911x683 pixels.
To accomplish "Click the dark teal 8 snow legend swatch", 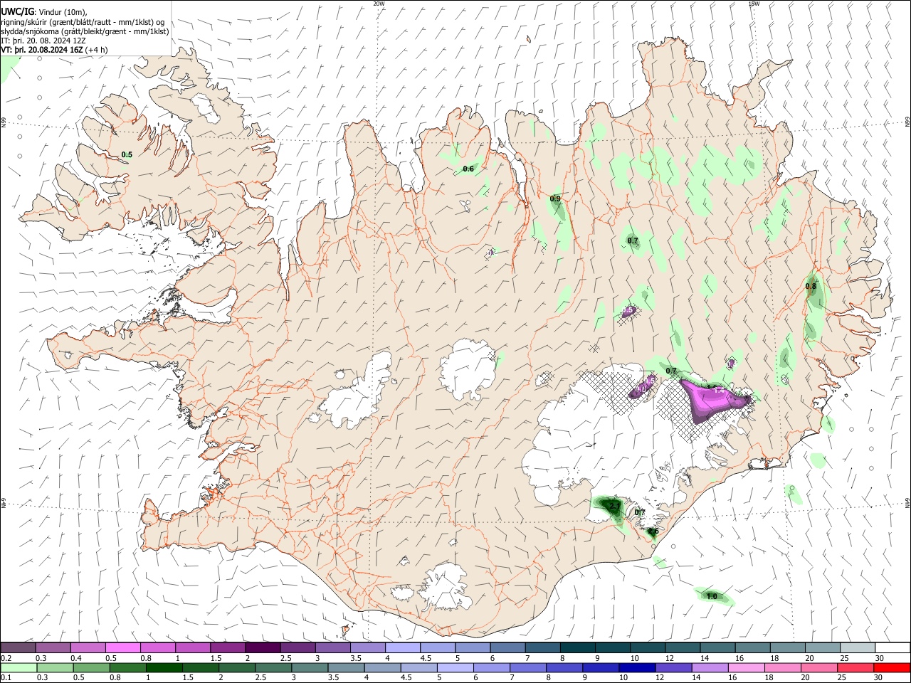I will 578,648.
